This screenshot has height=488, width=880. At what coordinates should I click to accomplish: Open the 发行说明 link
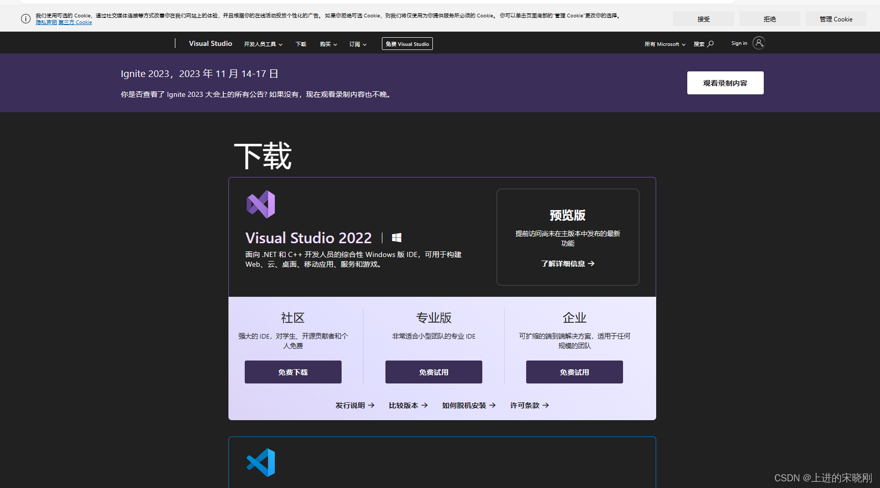point(355,405)
